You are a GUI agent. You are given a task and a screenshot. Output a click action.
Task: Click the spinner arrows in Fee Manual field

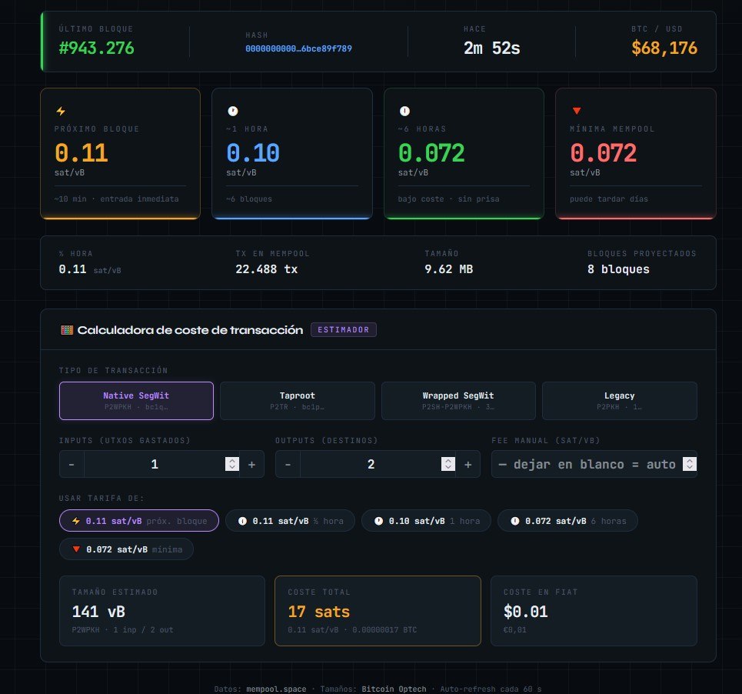690,464
